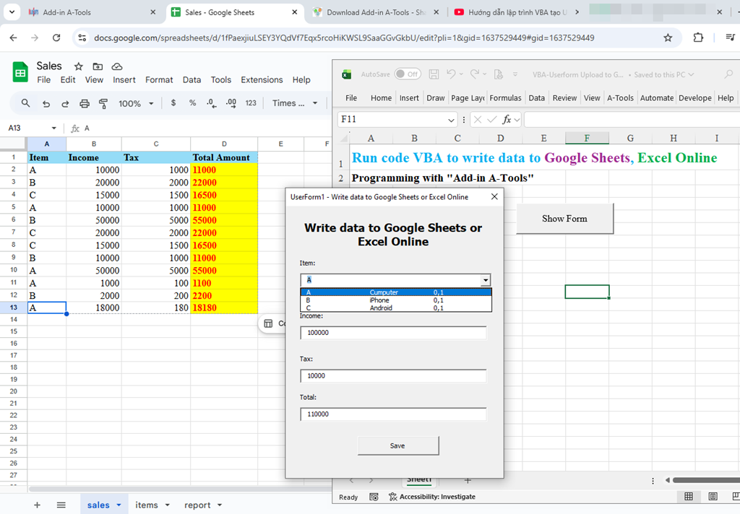Switch to Excel Page Layout view button
Viewport: 740px width, 514px height.
[713, 497]
